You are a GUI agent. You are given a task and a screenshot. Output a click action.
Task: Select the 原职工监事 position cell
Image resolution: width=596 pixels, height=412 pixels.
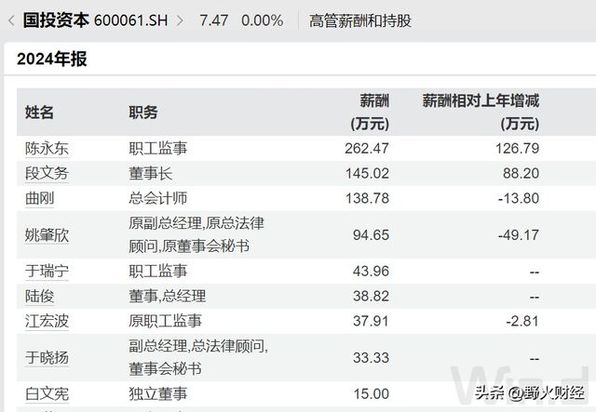pyautogui.click(x=165, y=321)
